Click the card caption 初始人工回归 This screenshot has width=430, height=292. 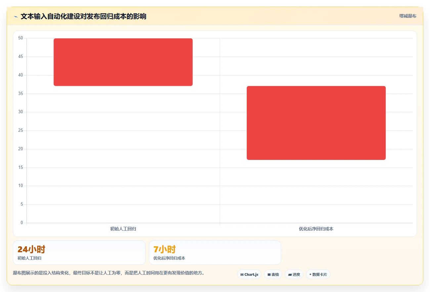(x=29, y=258)
